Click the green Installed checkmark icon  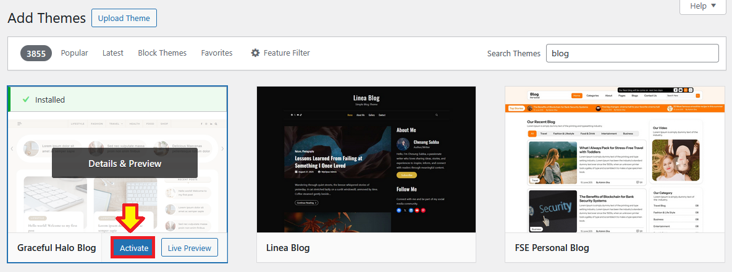click(x=25, y=100)
